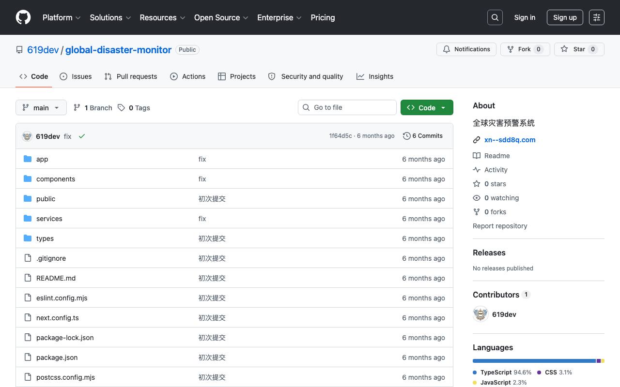Screen dimensions: 620x387
Task: Open the Pull requests tab
Action: click(131, 76)
